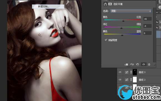Toggle adjustment visibility eye in Properties panel
Viewport: 161px width, 101px height.
(144, 65)
